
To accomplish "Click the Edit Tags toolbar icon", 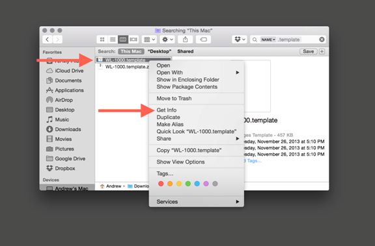I will pyautogui.click(x=203, y=40).
